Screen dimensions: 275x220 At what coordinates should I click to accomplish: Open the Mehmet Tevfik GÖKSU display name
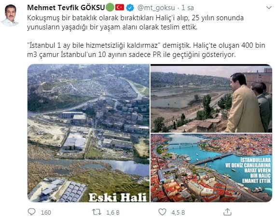(x=66, y=8)
